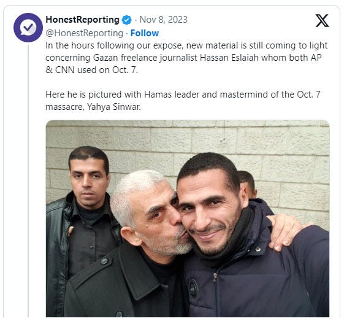Image resolution: width=344 pixels, height=321 pixels.
Task: Click the hand on the navy jacket shoulder
Action: [x=285, y=231]
